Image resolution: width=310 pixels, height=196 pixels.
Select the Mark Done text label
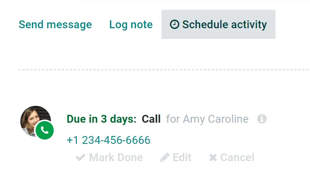(x=116, y=158)
